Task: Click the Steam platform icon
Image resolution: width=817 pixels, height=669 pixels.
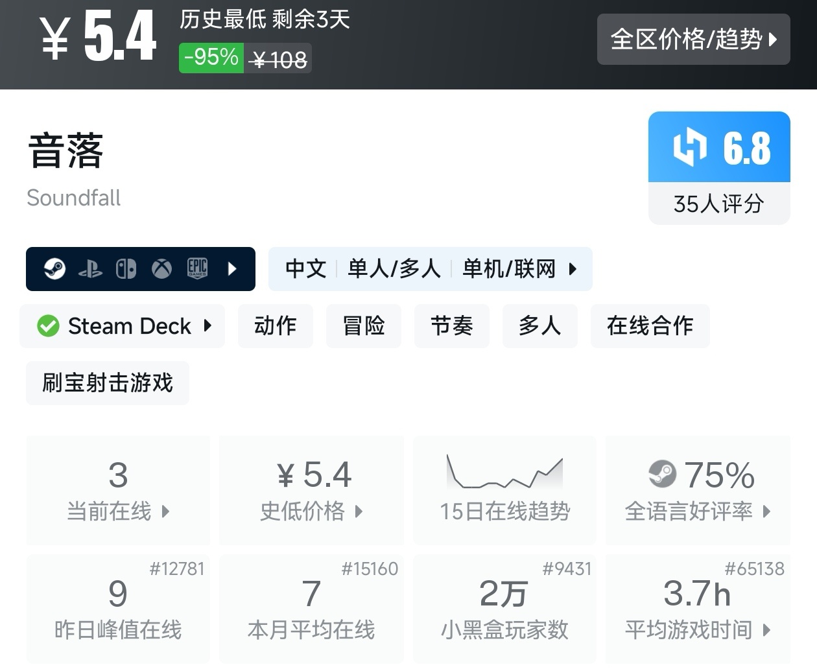Action: 54,268
